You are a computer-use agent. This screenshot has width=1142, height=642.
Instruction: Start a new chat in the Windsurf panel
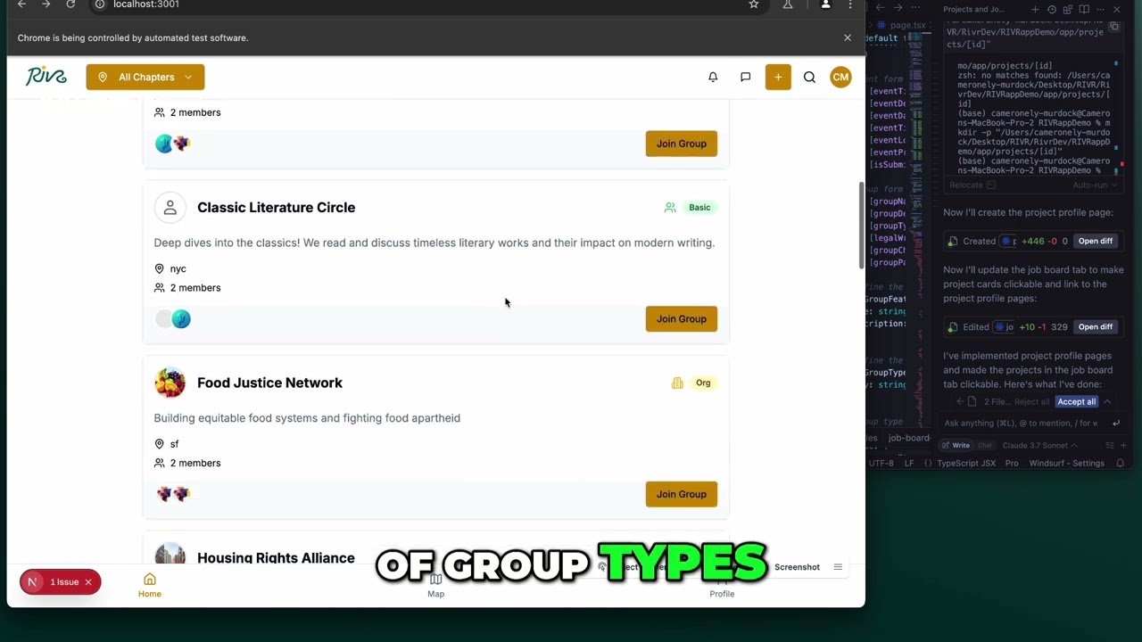tap(1035, 9)
